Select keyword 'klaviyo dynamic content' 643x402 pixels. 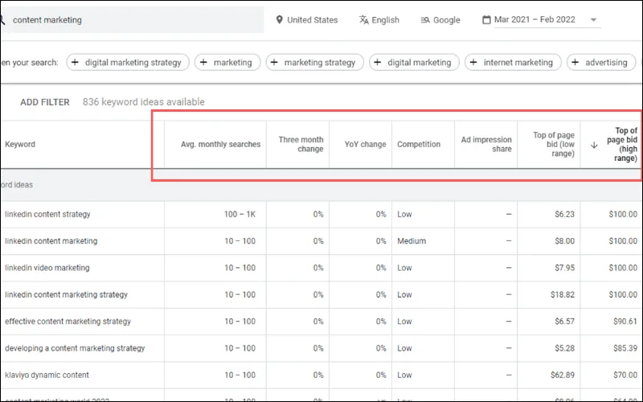coord(47,375)
